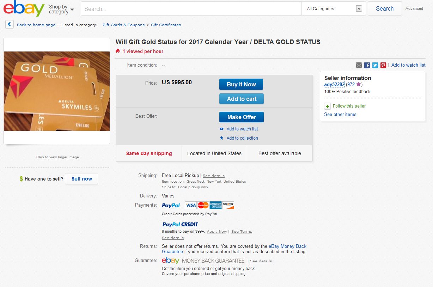Go to Gift Certificates category breadcrumb

(166, 25)
